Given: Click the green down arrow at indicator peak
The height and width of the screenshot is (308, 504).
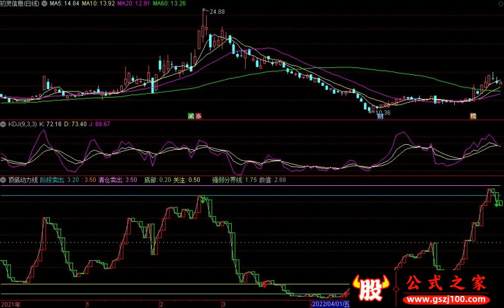Looking at the screenshot, I should [496, 203].
